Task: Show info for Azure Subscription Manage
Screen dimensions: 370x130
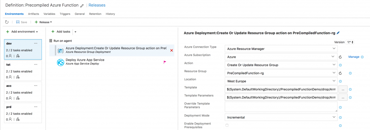Action: click(x=362, y=57)
